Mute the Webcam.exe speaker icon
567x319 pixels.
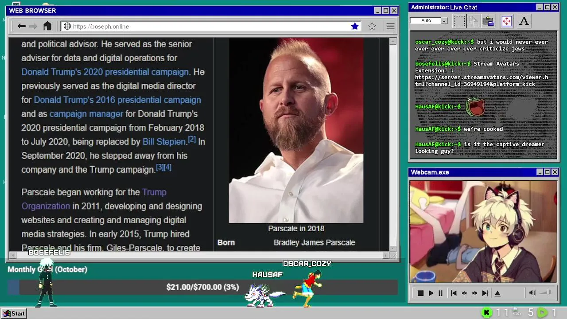coord(532,293)
